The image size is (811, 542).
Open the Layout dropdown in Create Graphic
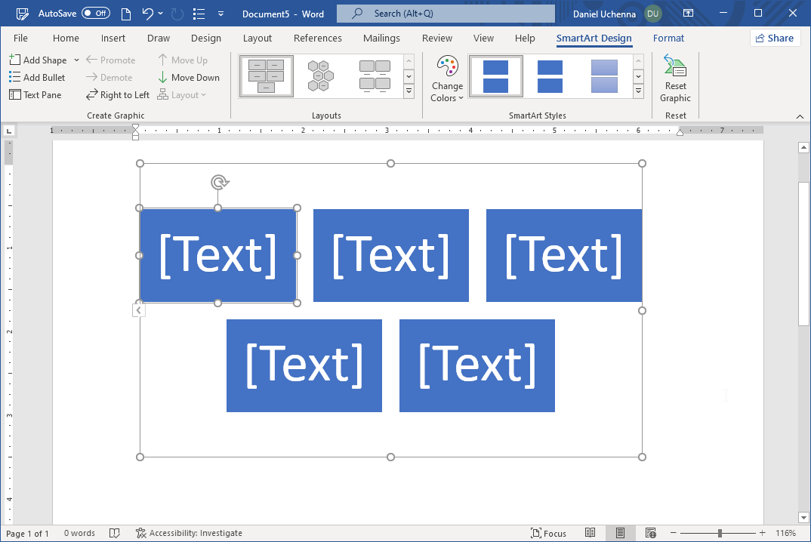[181, 94]
